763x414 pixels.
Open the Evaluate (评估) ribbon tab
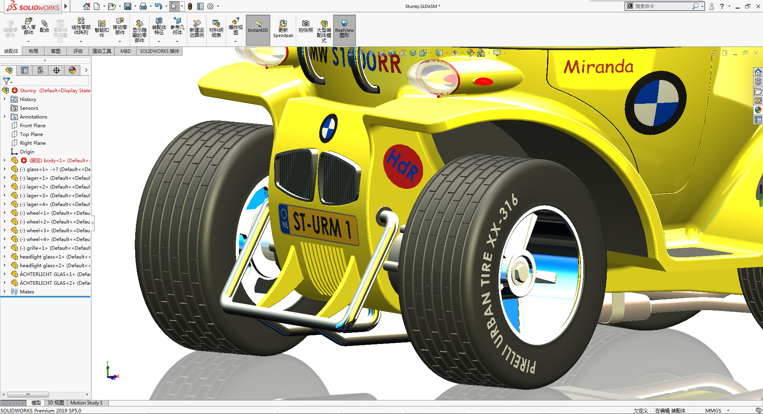tap(78, 51)
